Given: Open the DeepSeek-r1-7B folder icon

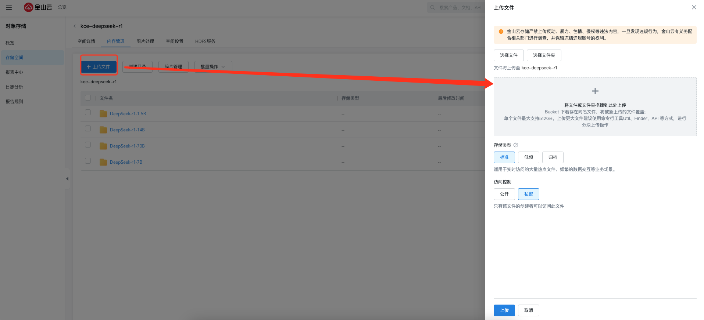Looking at the screenshot, I should 103,162.
